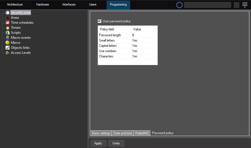Switch to Basic settings bottom tab

click(101, 133)
